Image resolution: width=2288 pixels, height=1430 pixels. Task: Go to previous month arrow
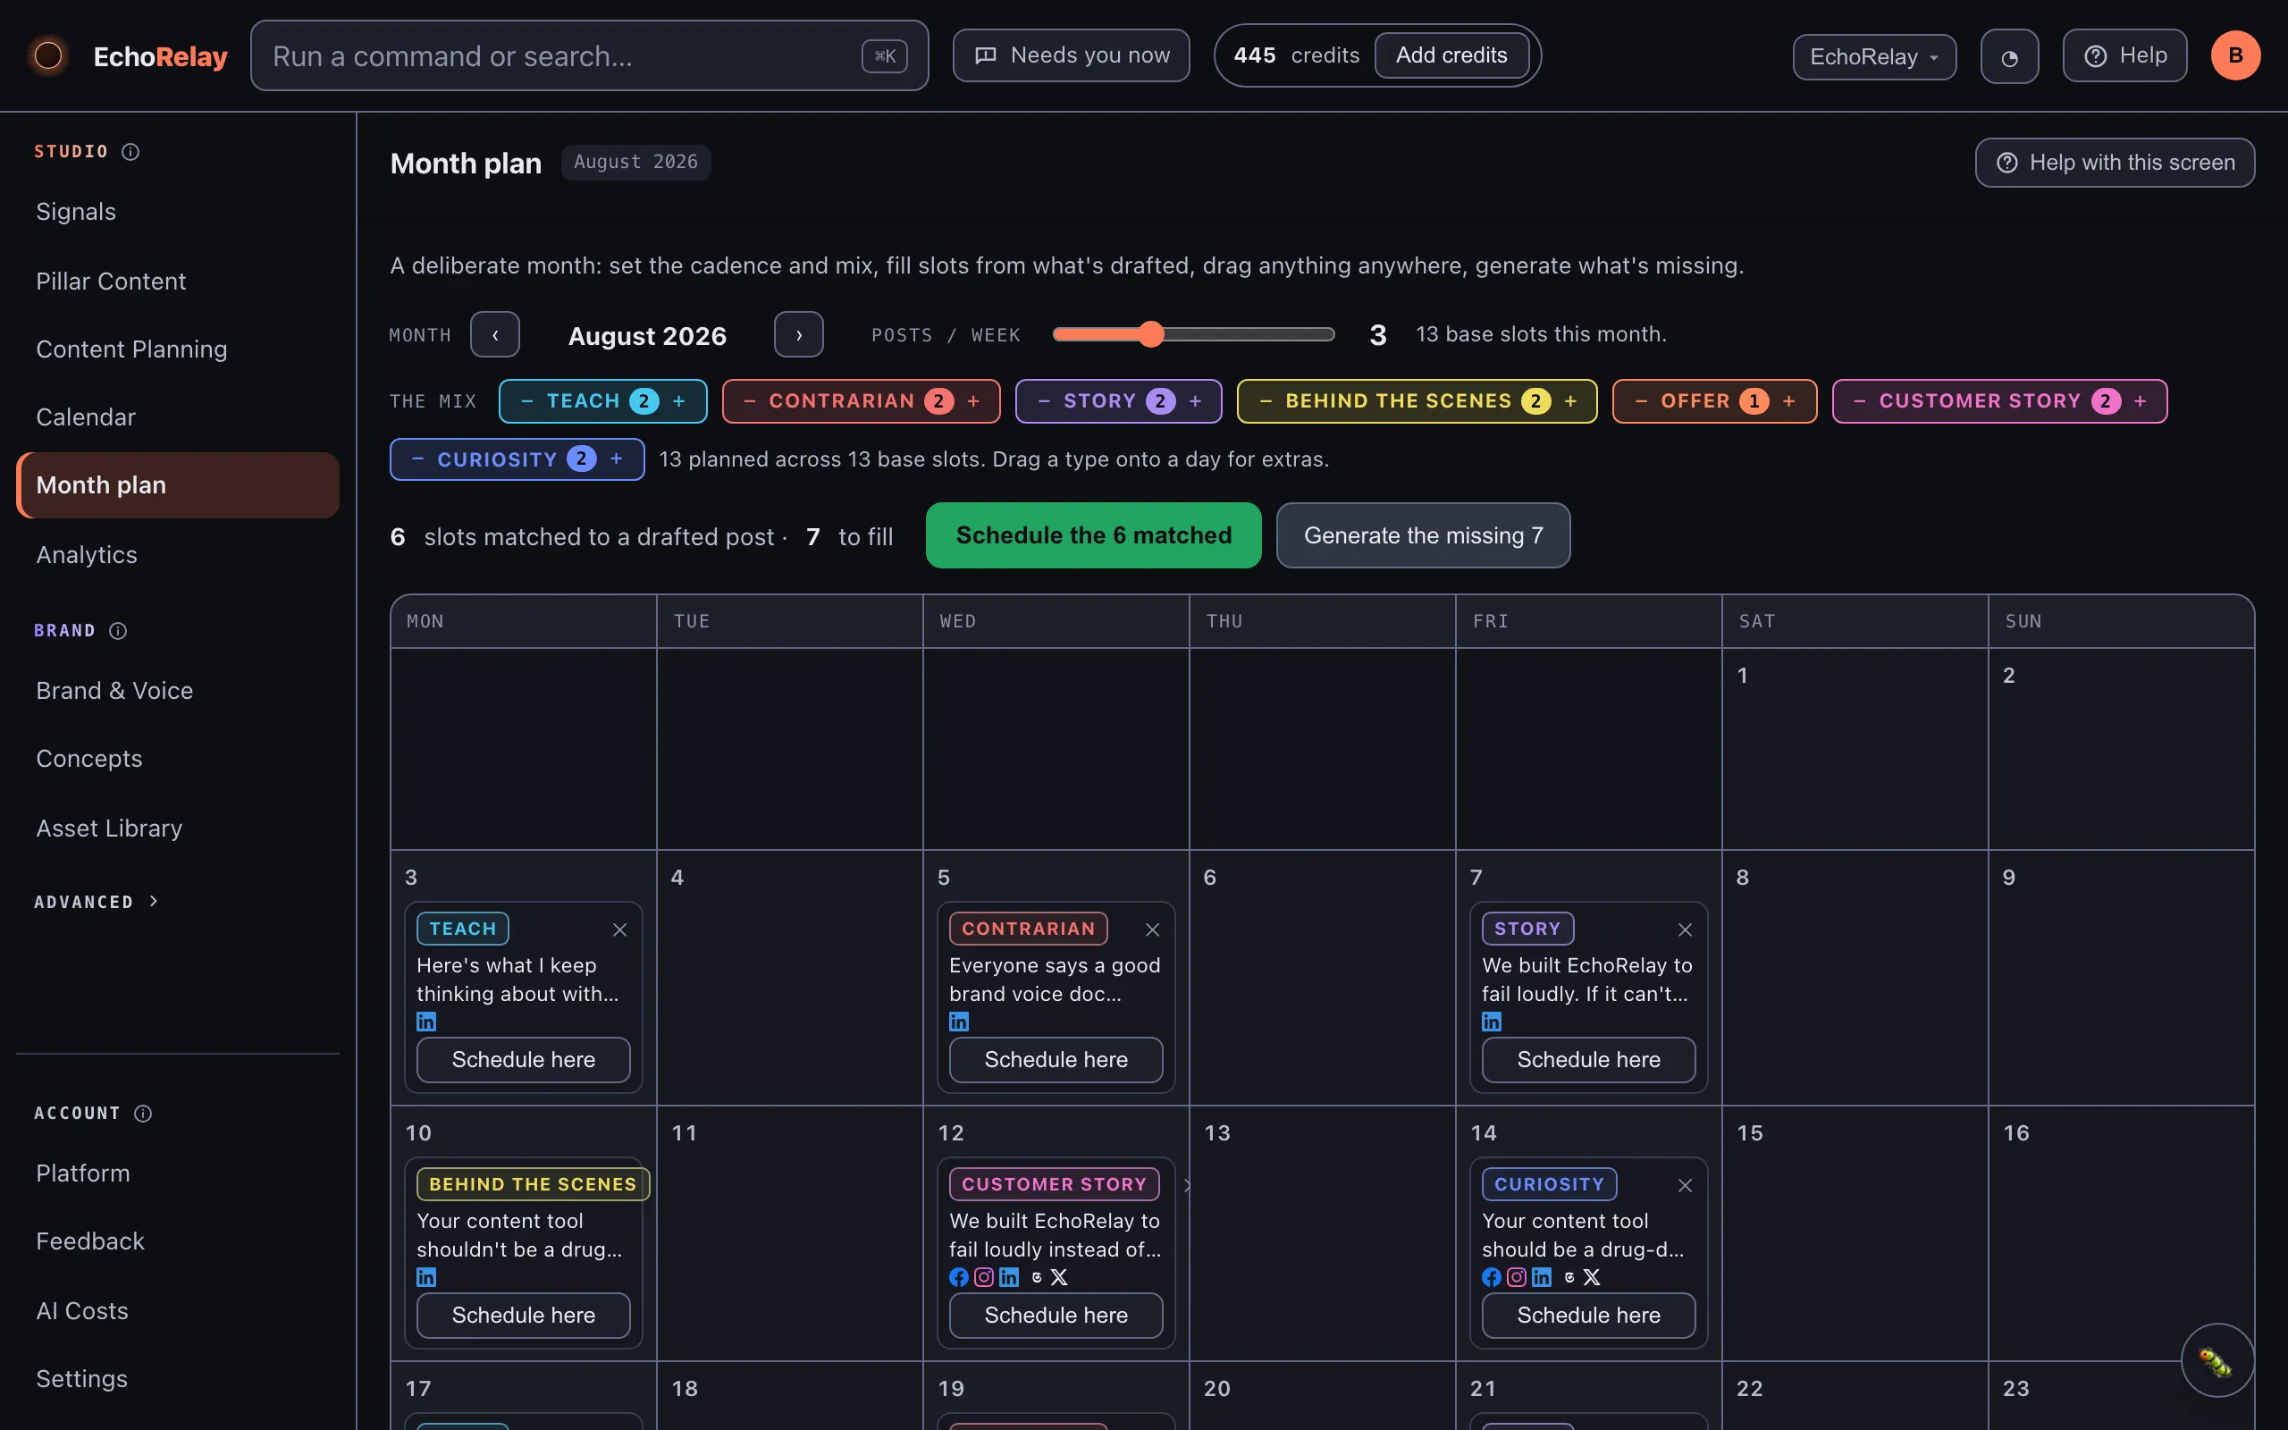coord(495,335)
